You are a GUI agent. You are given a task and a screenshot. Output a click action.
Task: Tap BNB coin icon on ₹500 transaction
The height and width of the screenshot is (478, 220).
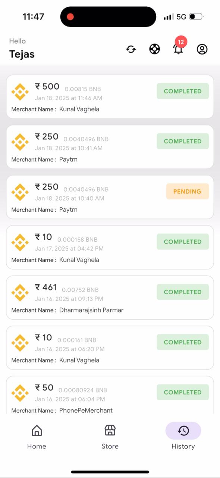pyautogui.click(x=20, y=92)
